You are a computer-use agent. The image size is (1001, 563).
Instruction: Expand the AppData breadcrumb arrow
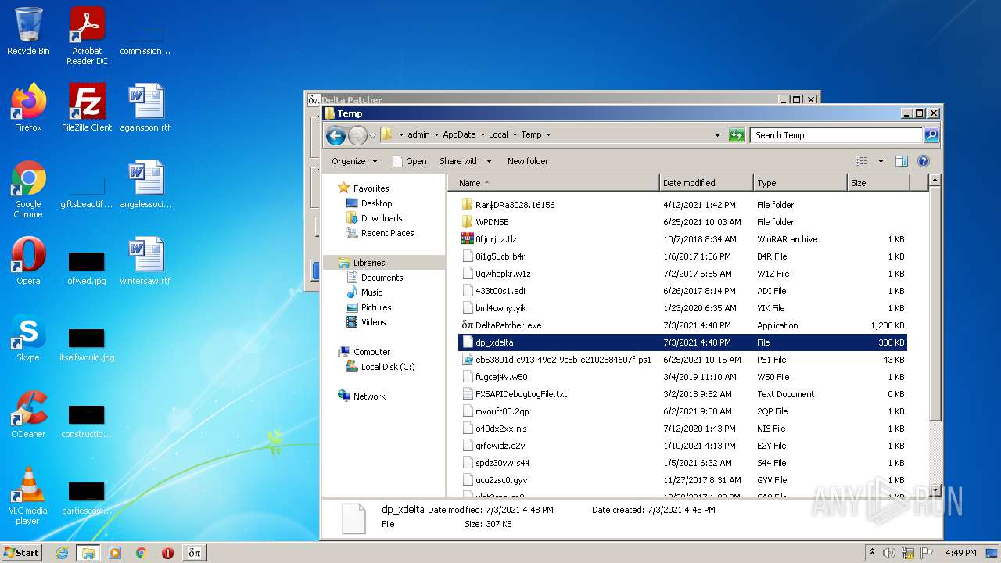pos(483,135)
